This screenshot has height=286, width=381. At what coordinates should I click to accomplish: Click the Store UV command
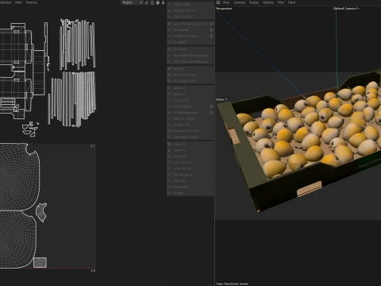coord(190,180)
